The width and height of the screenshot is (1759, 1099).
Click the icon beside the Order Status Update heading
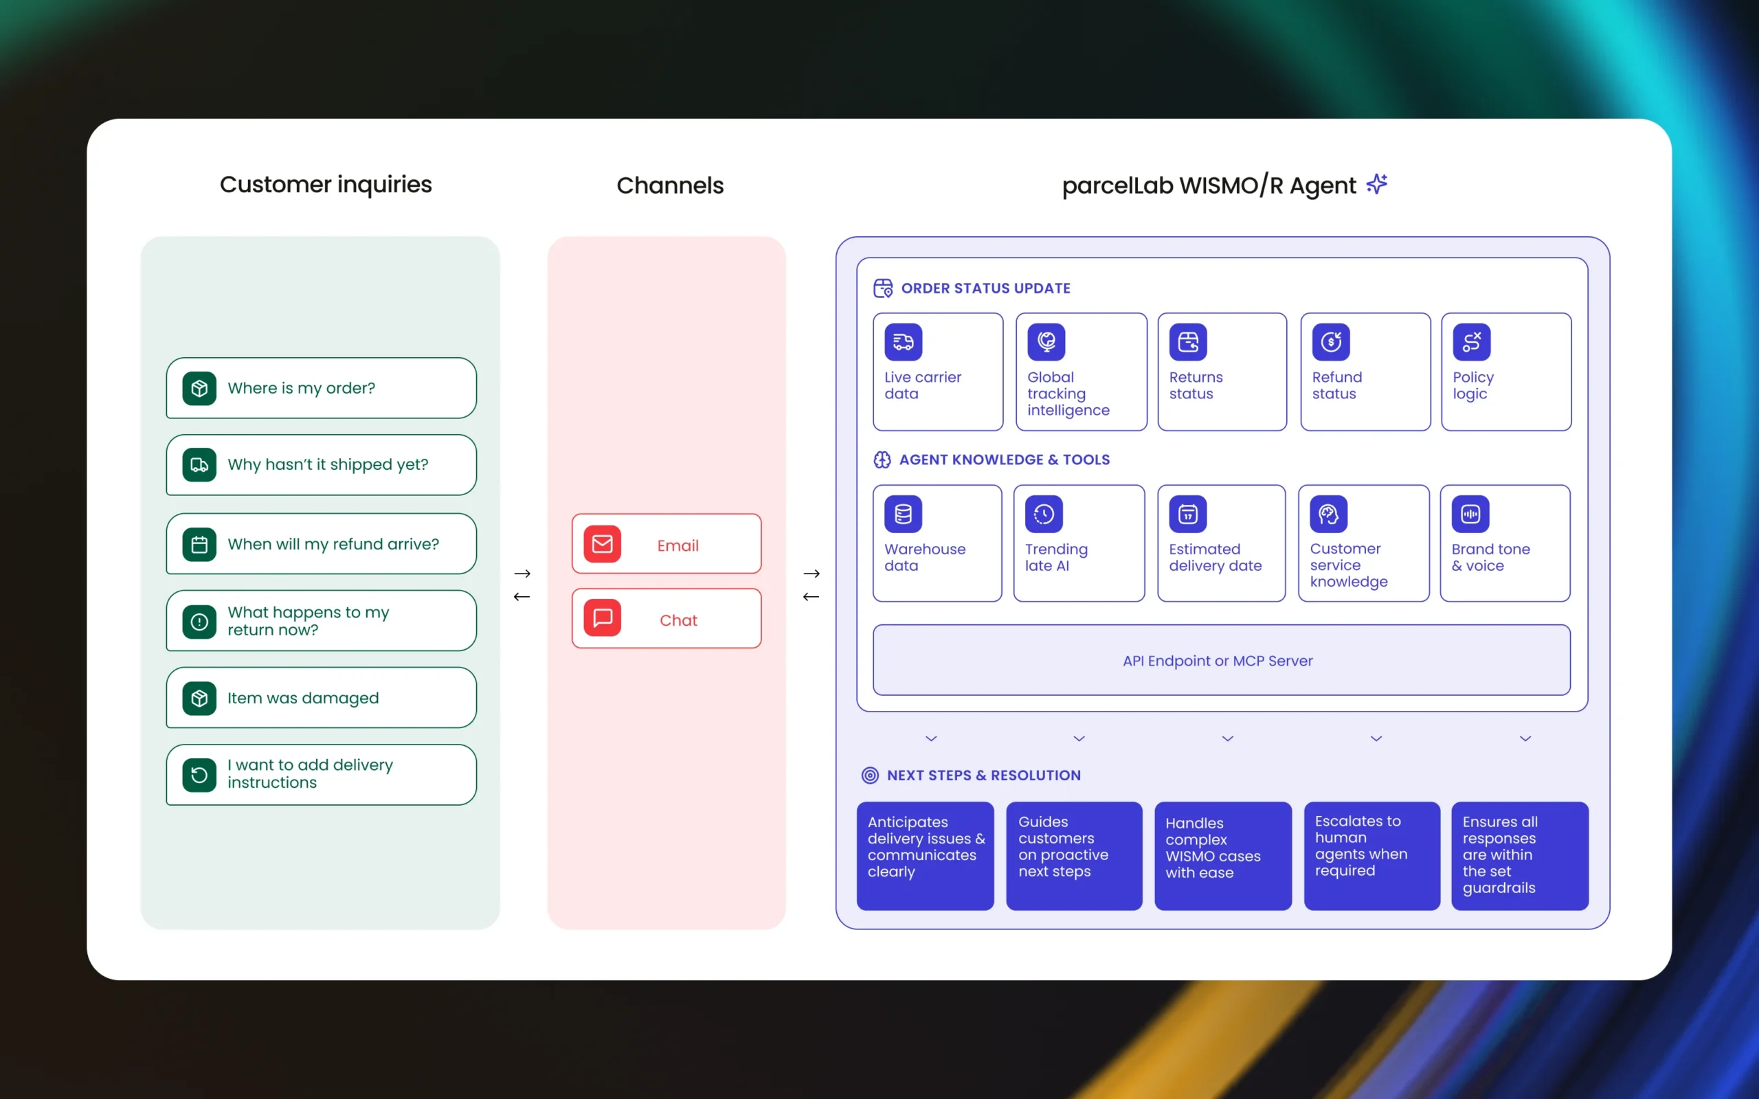883,288
